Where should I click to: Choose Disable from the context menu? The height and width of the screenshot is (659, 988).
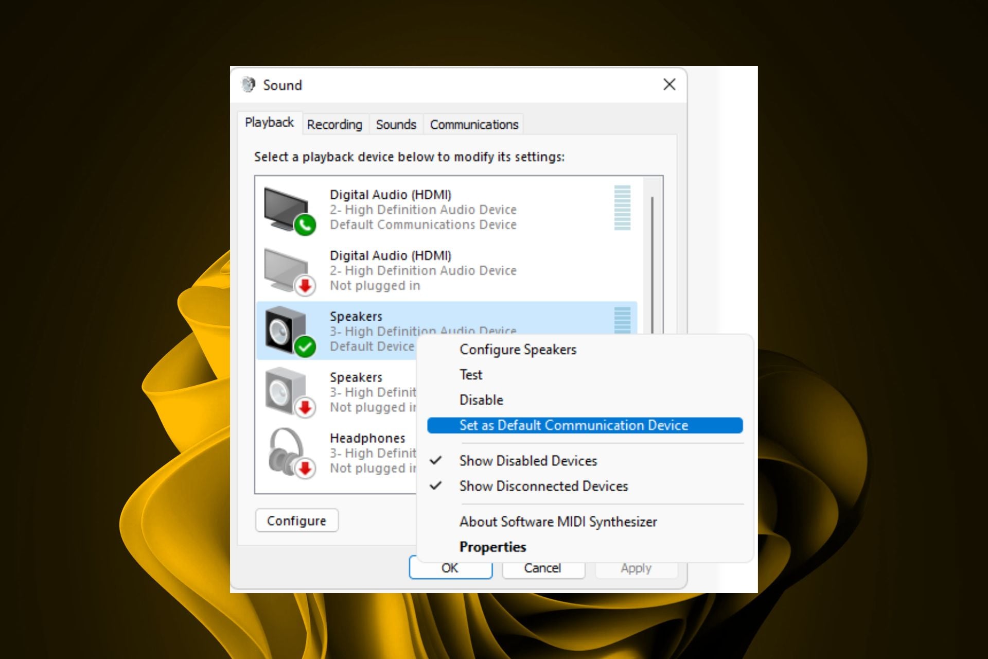pos(481,400)
